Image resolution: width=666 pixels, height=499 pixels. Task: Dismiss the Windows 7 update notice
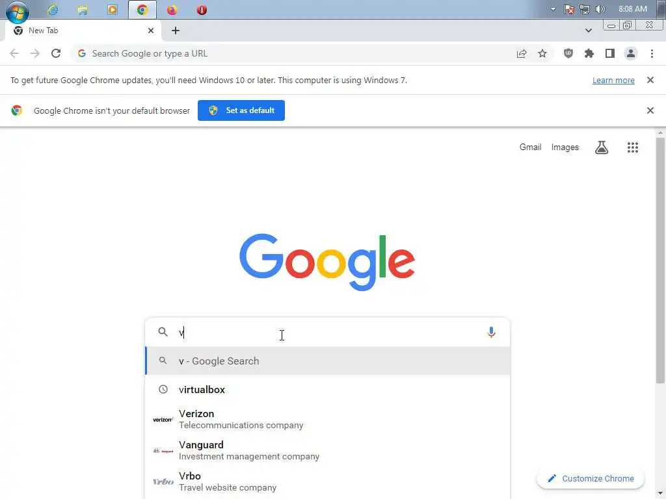pos(650,80)
